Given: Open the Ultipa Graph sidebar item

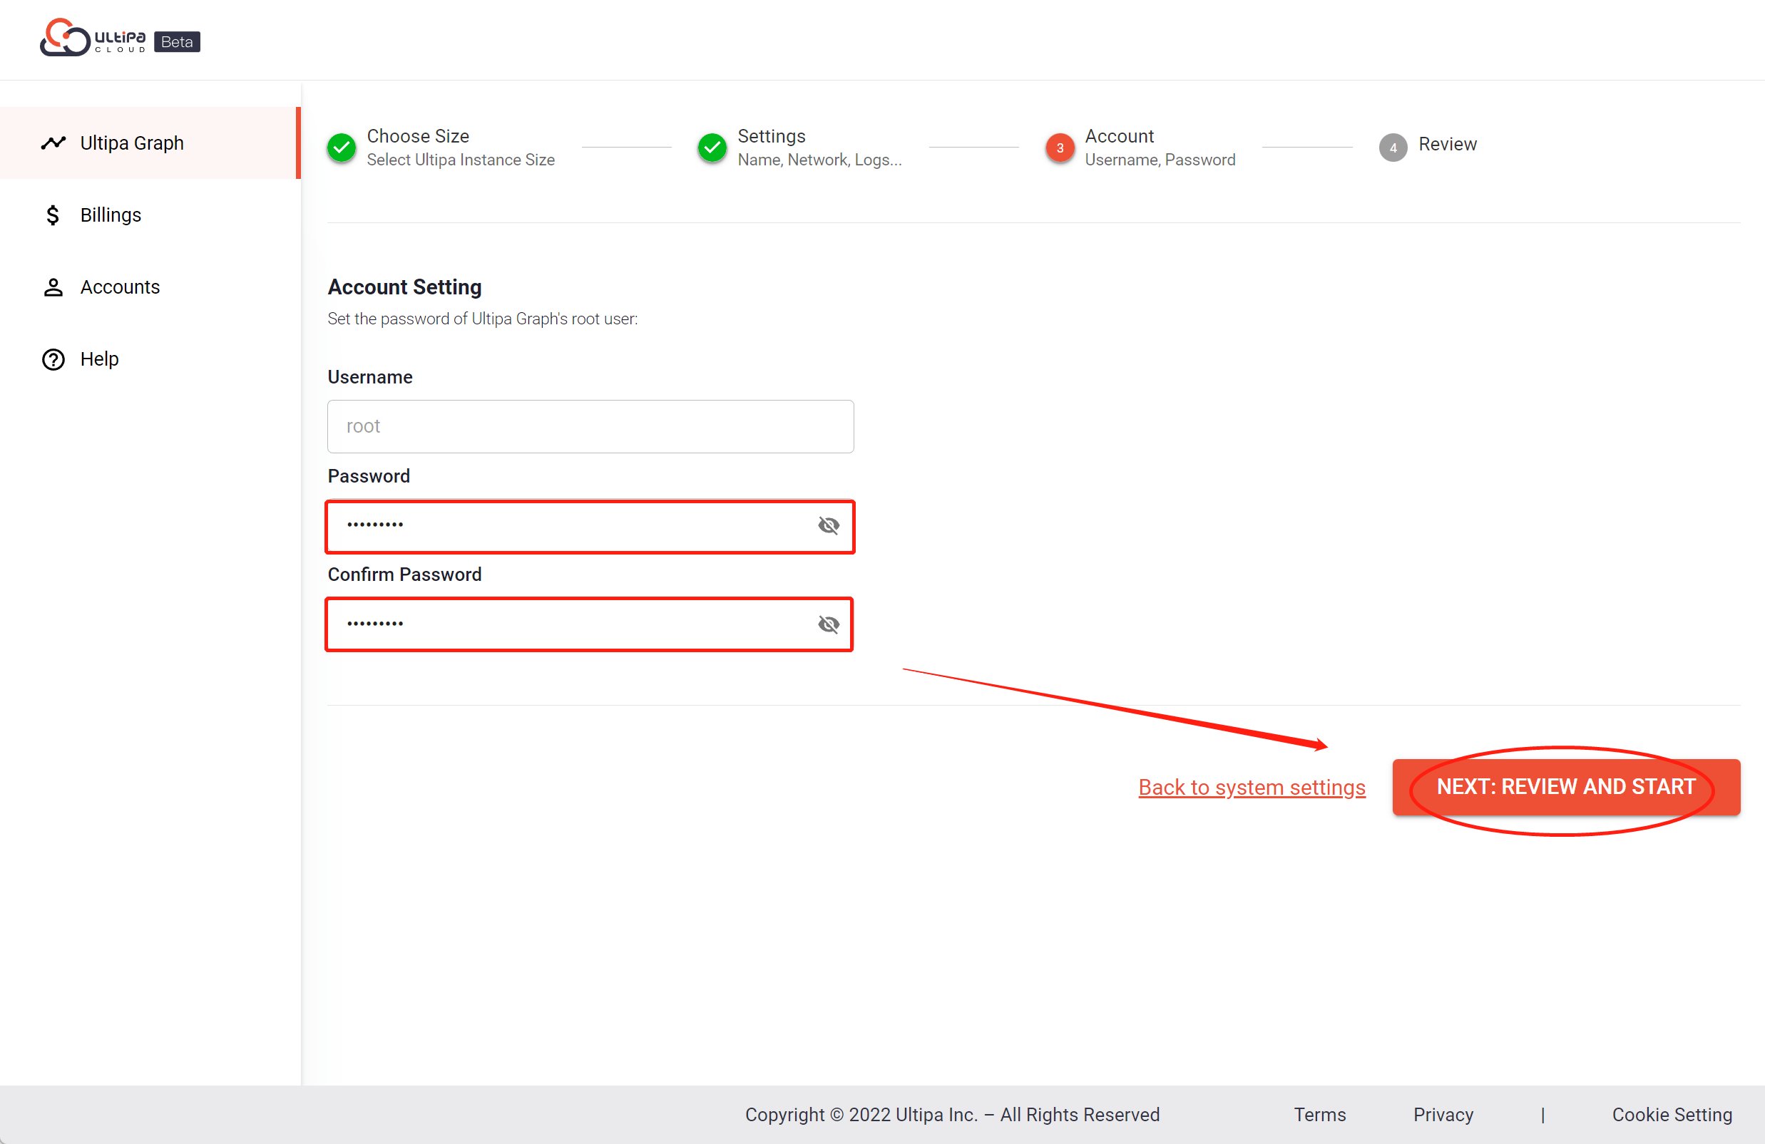Looking at the screenshot, I should pyautogui.click(x=149, y=143).
